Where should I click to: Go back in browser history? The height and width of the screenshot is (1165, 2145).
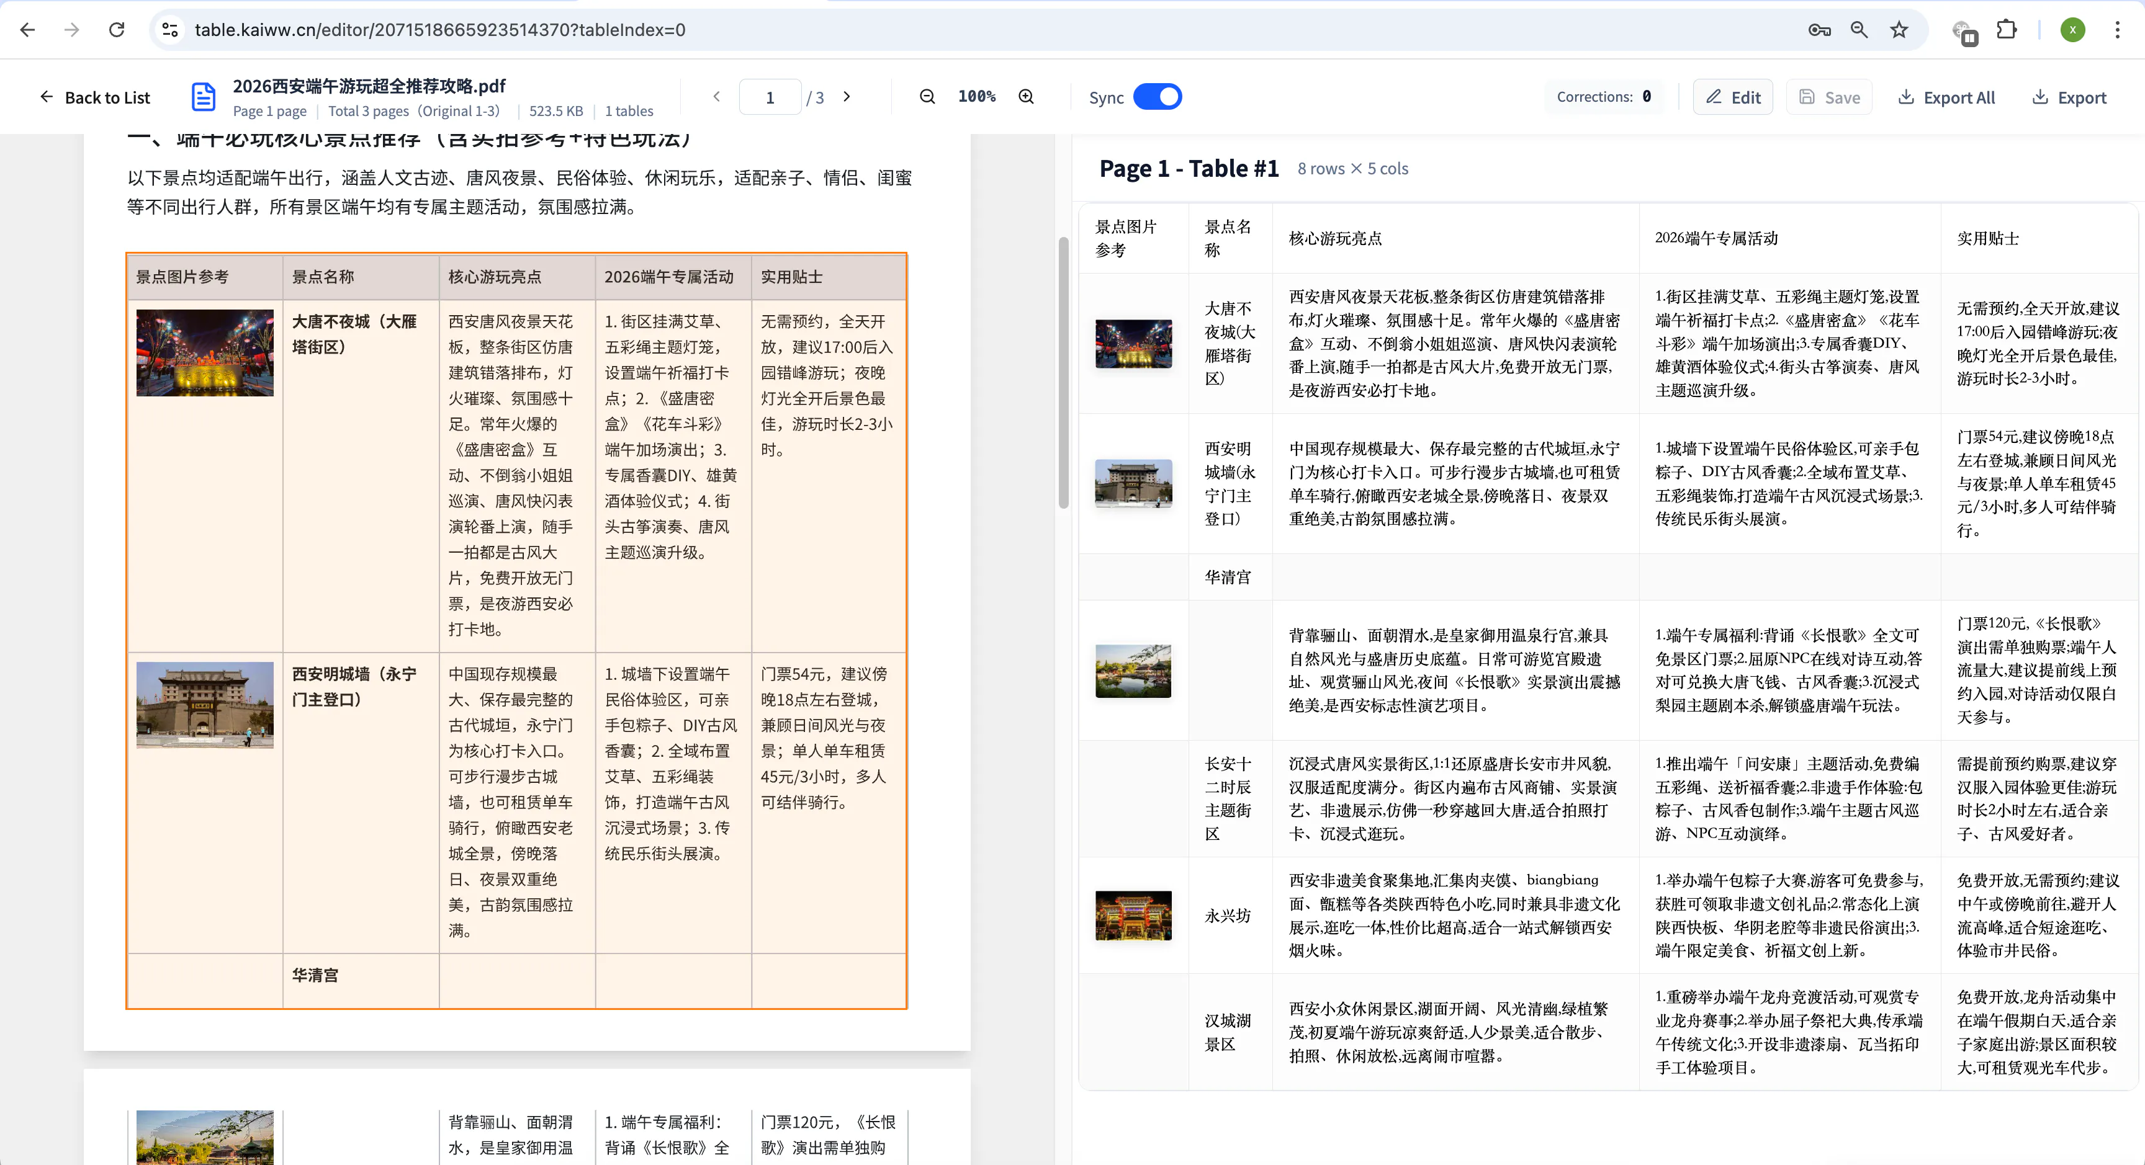pyautogui.click(x=27, y=30)
